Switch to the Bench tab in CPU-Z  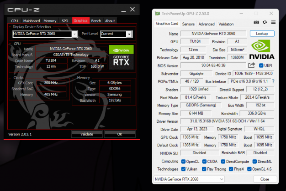click(96, 21)
